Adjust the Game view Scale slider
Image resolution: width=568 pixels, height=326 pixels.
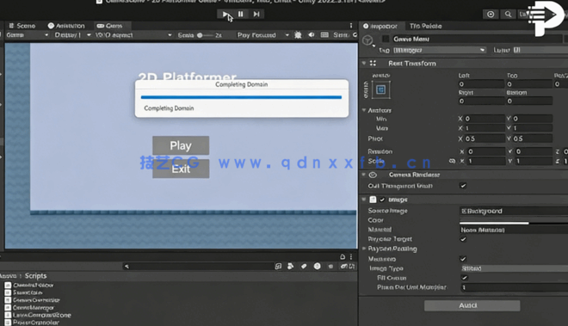(x=205, y=35)
